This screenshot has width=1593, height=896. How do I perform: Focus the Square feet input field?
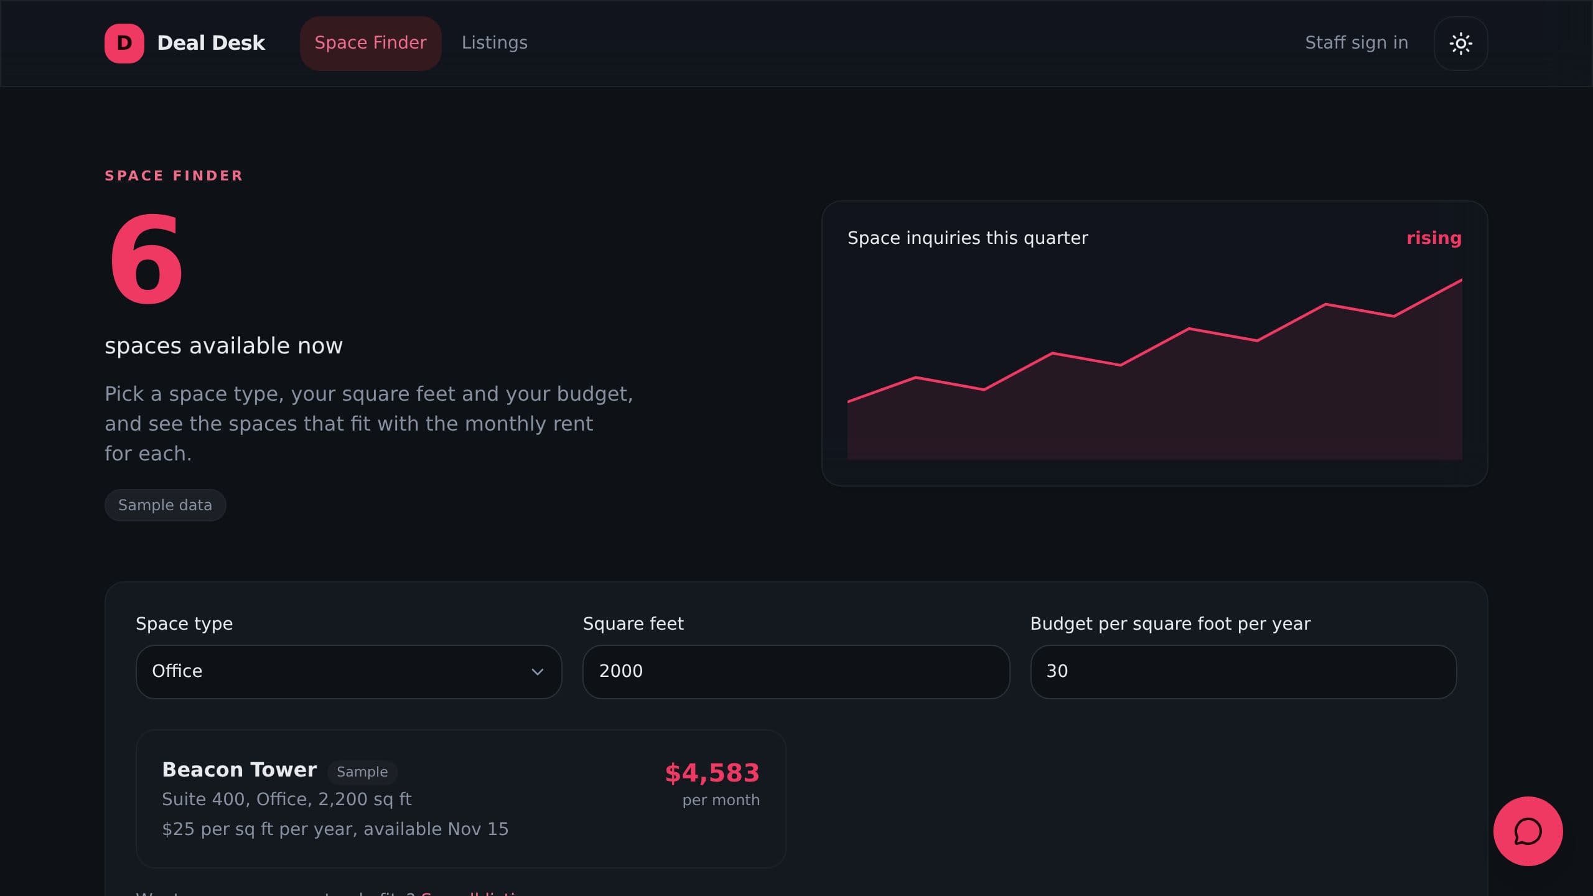tap(796, 671)
